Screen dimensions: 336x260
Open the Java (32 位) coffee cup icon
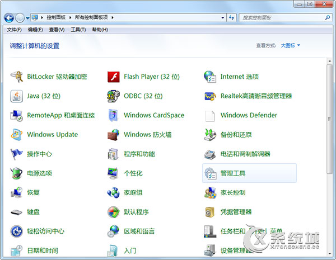pyautogui.click(x=16, y=96)
